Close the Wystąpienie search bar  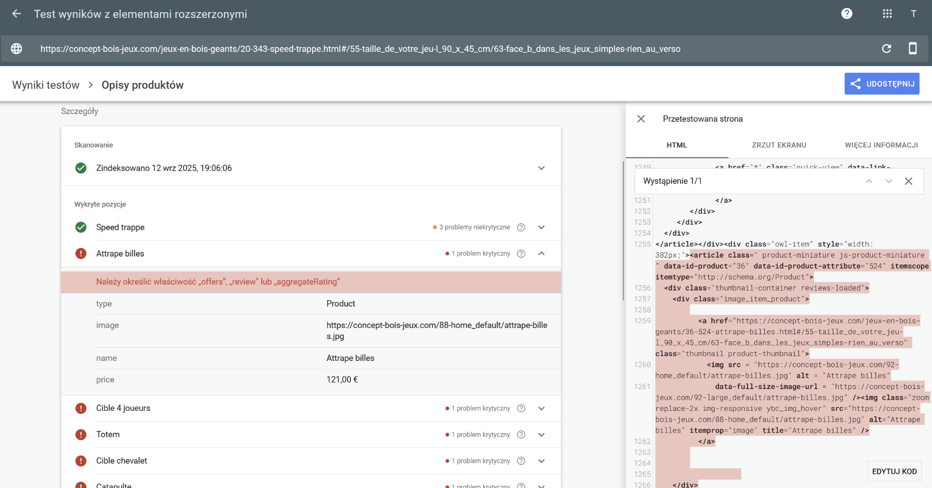point(909,181)
